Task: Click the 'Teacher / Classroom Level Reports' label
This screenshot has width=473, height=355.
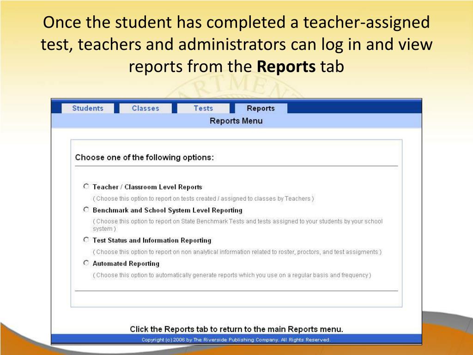Action: 147,187
